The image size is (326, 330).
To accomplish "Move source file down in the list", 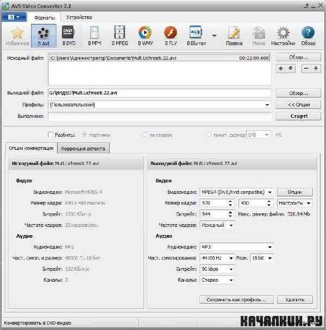I will click(x=291, y=68).
